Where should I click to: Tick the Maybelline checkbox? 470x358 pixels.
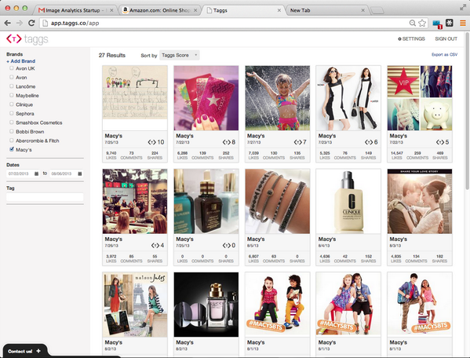[12, 95]
